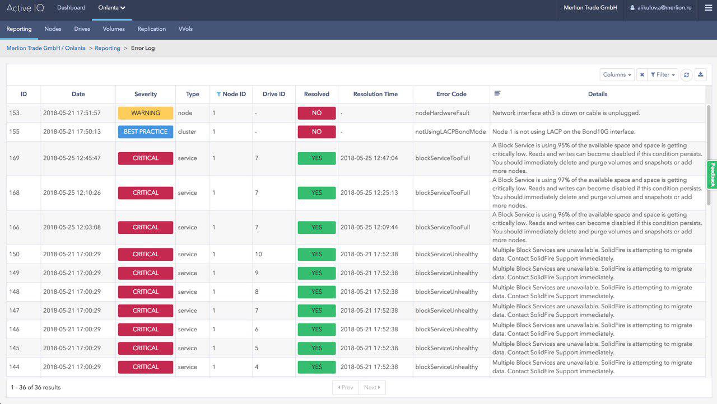Click the WARNING severity badge
Viewport: 717px width, 404px height.
coord(146,113)
